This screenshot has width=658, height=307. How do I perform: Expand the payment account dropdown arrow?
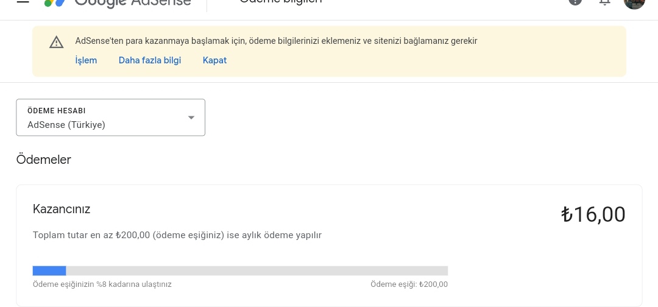click(x=191, y=118)
